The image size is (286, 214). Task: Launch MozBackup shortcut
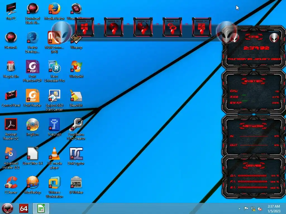(x=32, y=185)
